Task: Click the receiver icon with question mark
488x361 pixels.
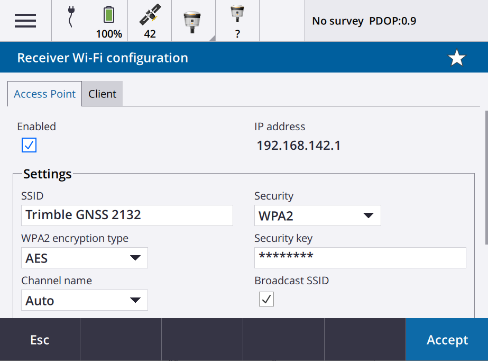Action: (237, 21)
